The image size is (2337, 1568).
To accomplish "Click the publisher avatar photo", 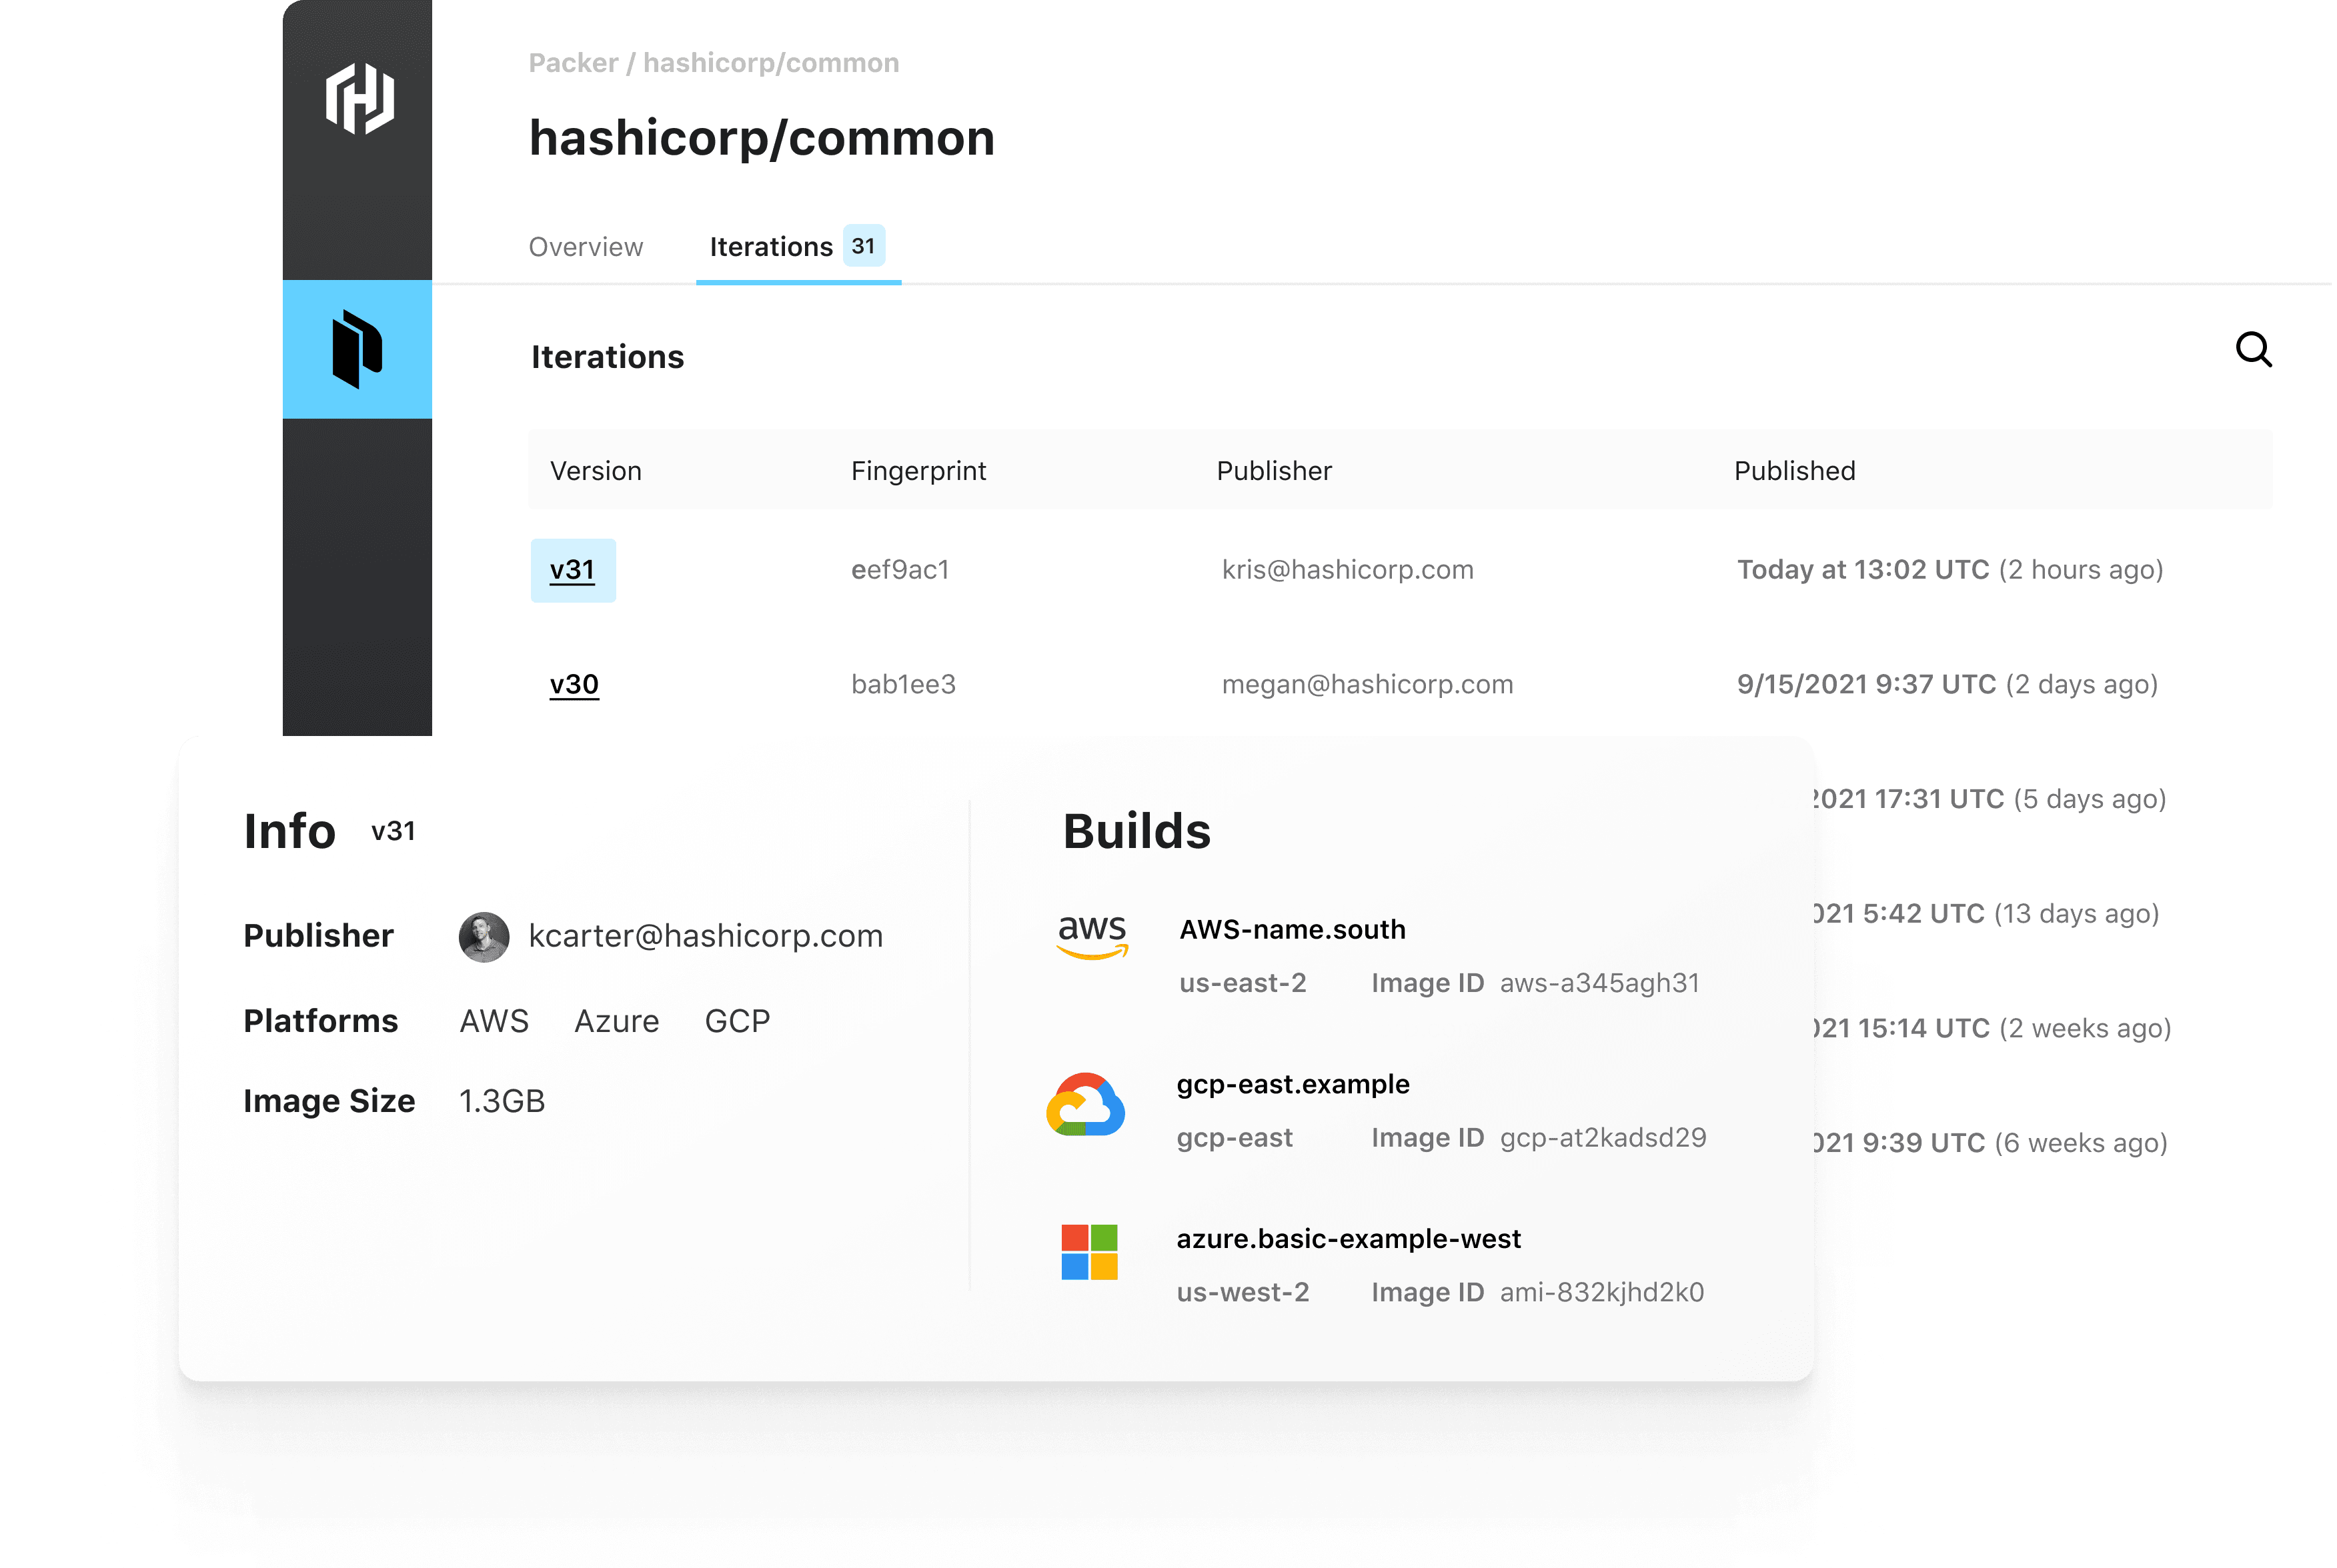I will (484, 937).
